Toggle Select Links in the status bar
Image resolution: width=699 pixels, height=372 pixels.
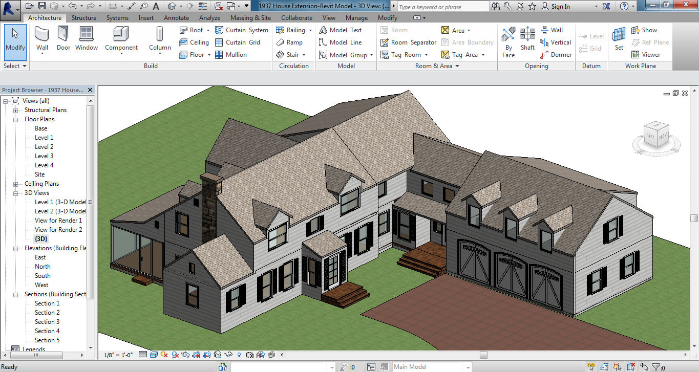pos(591,366)
